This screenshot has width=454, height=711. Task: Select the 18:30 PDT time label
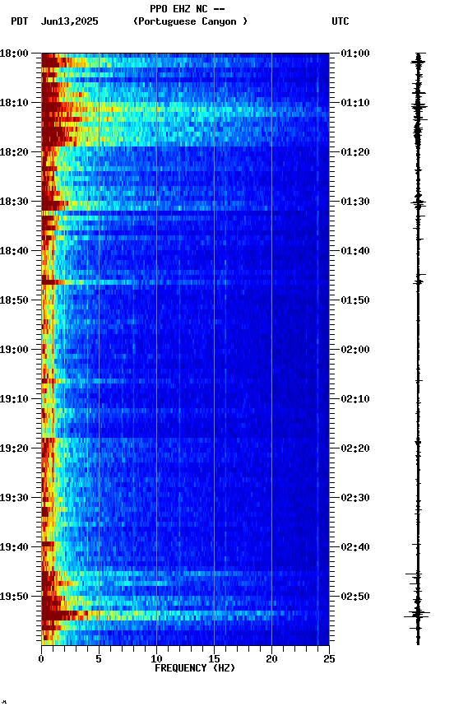[14, 202]
